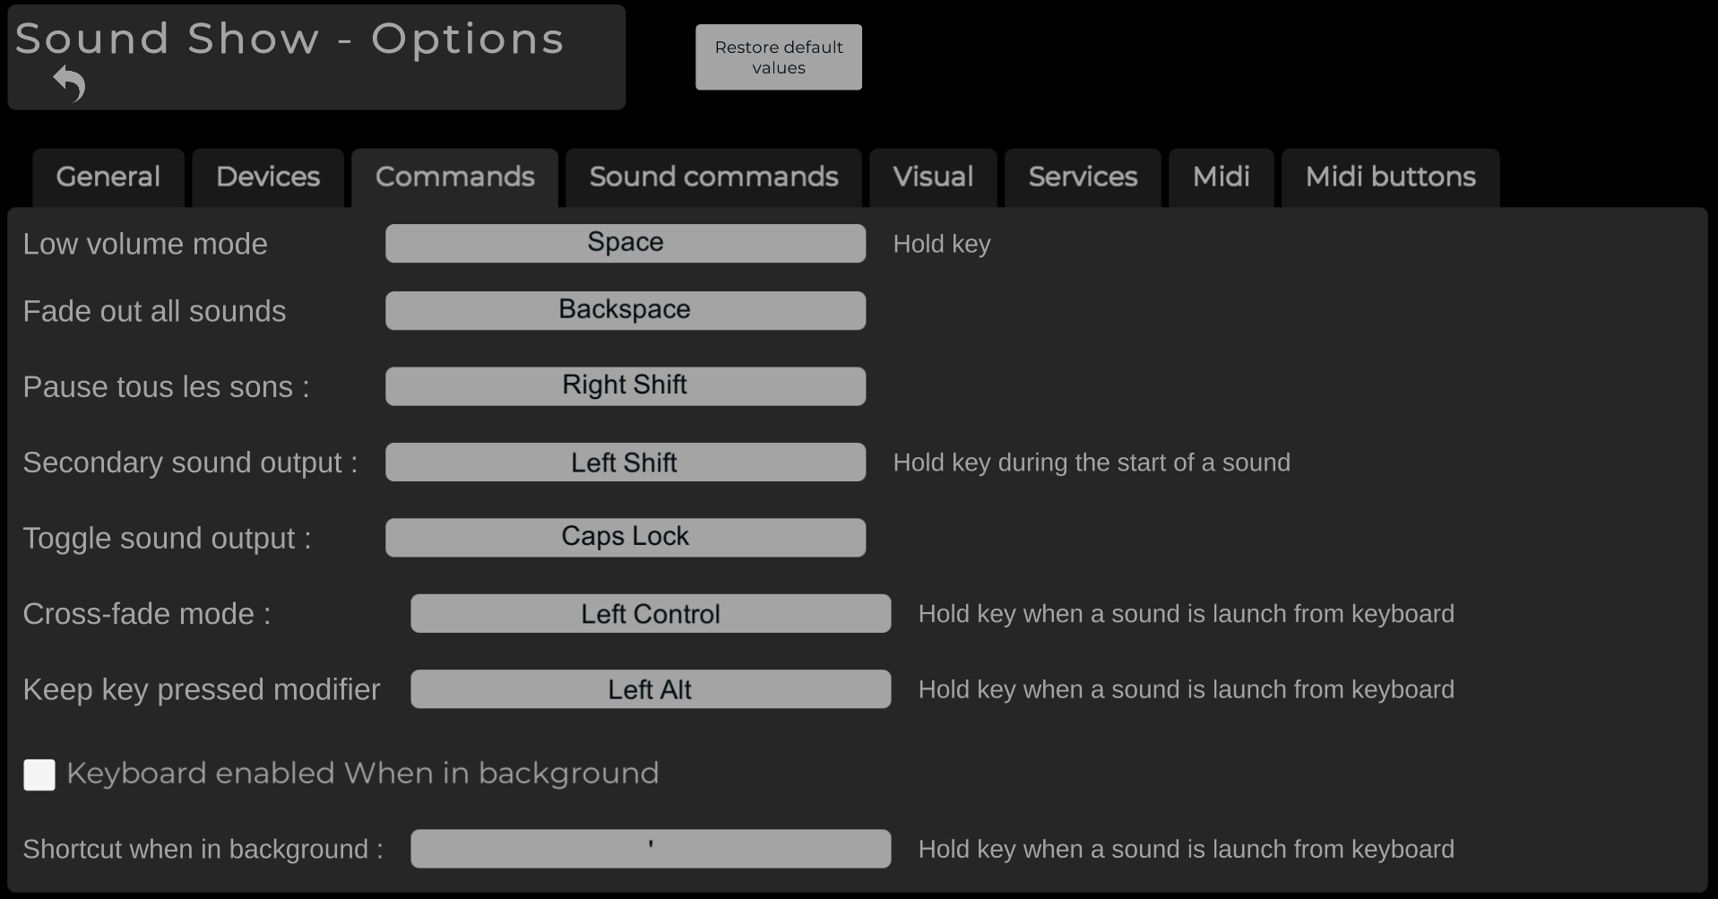
Task: Switch to the Services tab
Action: [x=1083, y=177]
